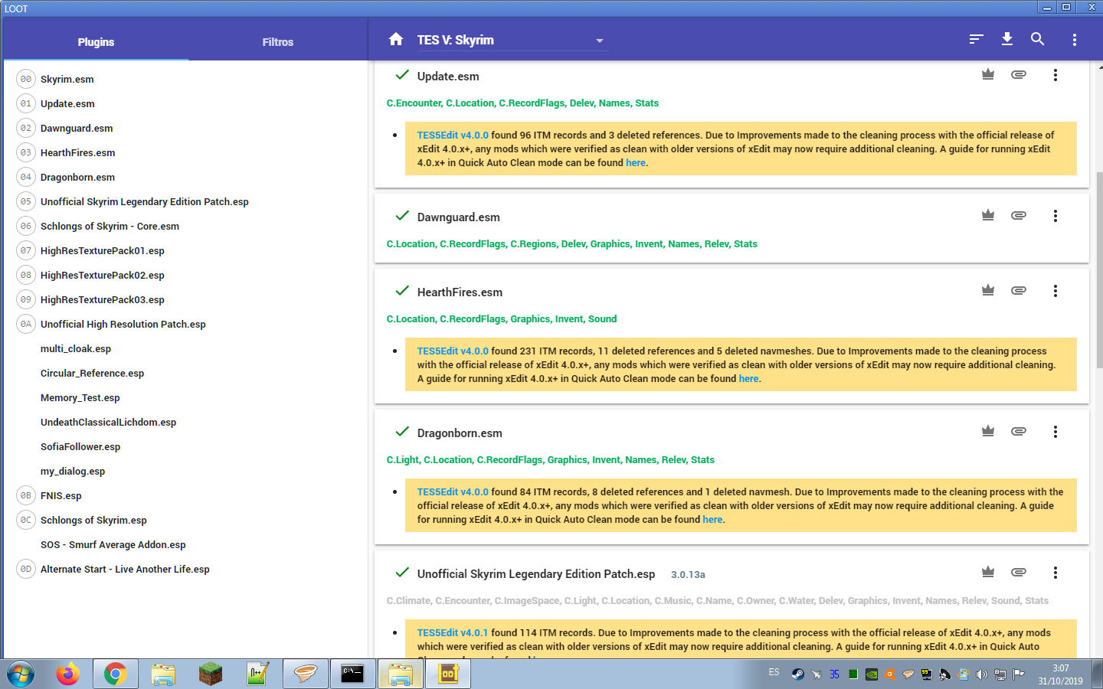Follow the 'here' guide link for HearthFires.esm
1103x689 pixels.
click(749, 379)
